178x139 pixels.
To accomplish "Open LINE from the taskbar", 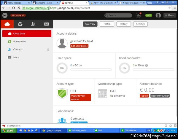I will (x=106, y=131).
